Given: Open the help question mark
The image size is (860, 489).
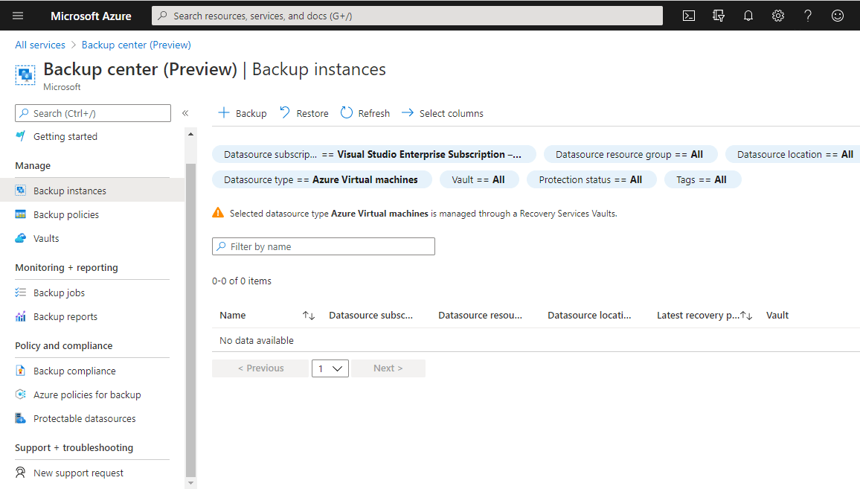Looking at the screenshot, I should pos(807,16).
